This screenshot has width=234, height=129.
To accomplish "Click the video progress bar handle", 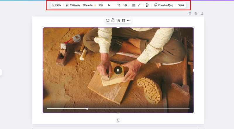I will click(87, 109).
